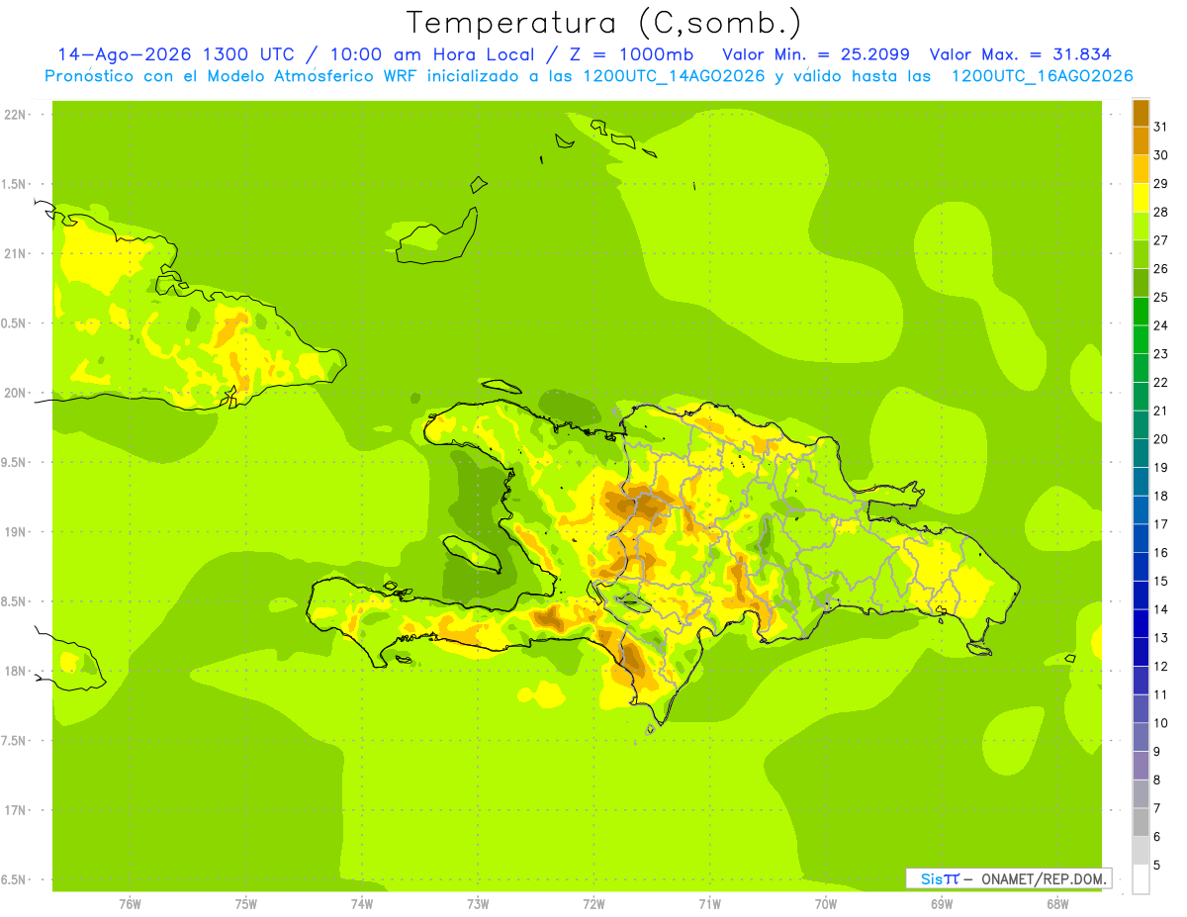Click the legend swatch between 26 and 27
The width and height of the screenshot is (1187, 917).
1141,254
